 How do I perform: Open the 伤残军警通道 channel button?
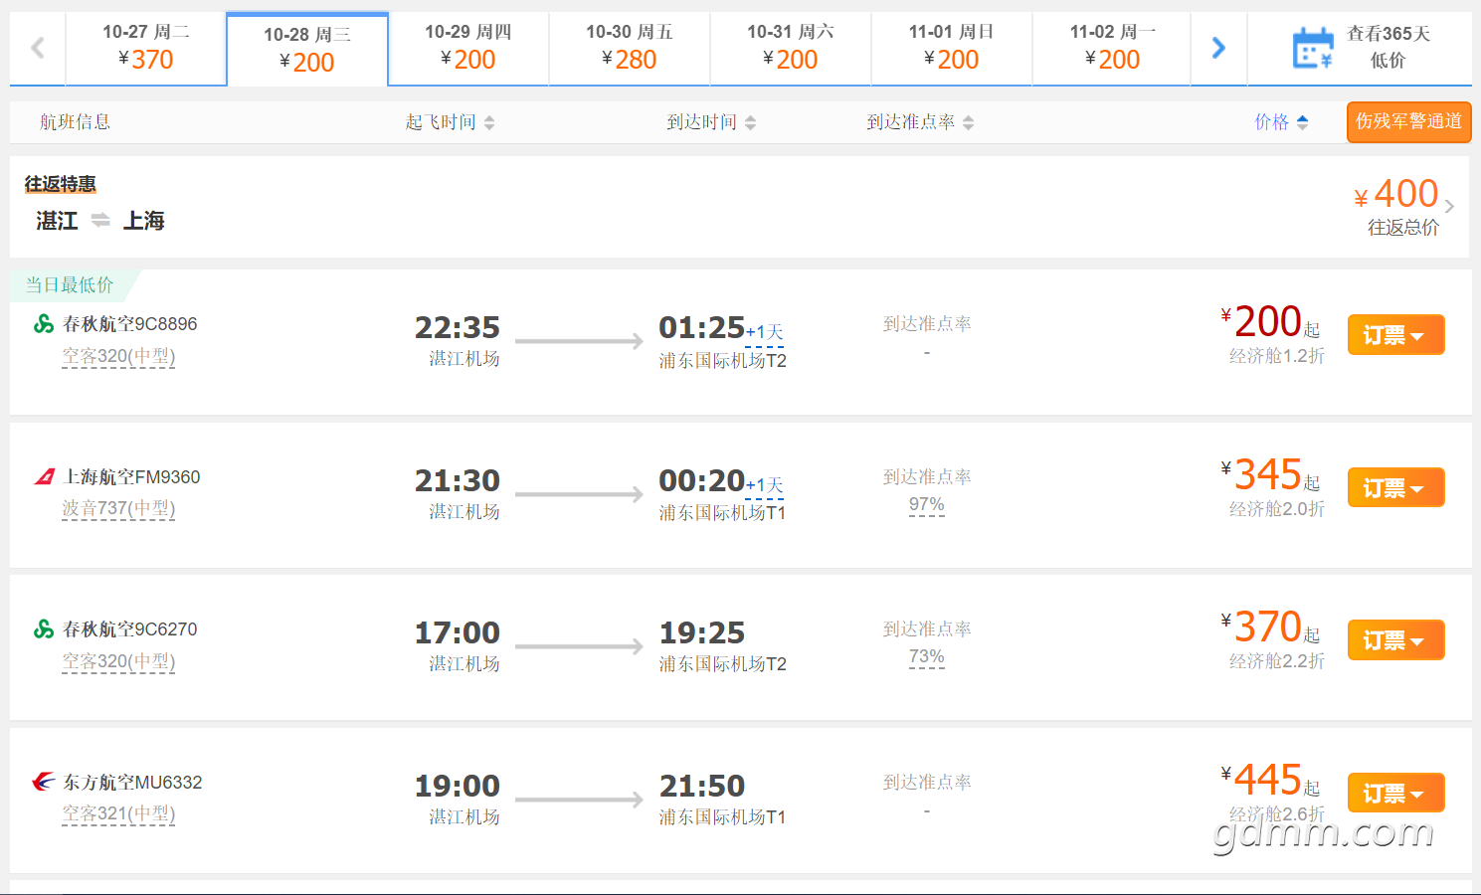pyautogui.click(x=1408, y=122)
